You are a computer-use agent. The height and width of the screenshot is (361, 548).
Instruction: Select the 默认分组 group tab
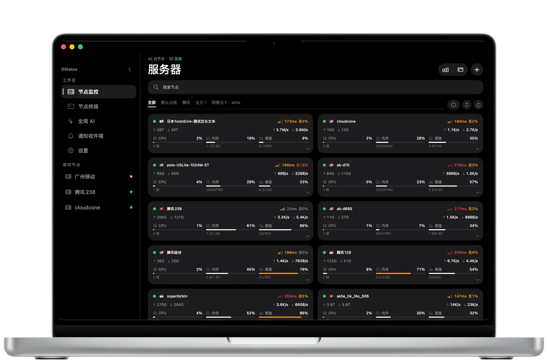coord(169,102)
